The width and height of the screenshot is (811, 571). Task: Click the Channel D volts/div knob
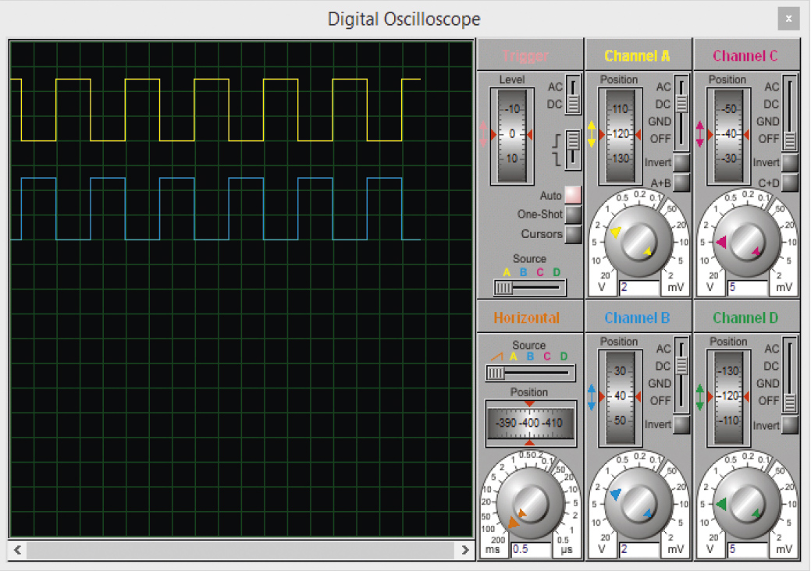click(747, 504)
